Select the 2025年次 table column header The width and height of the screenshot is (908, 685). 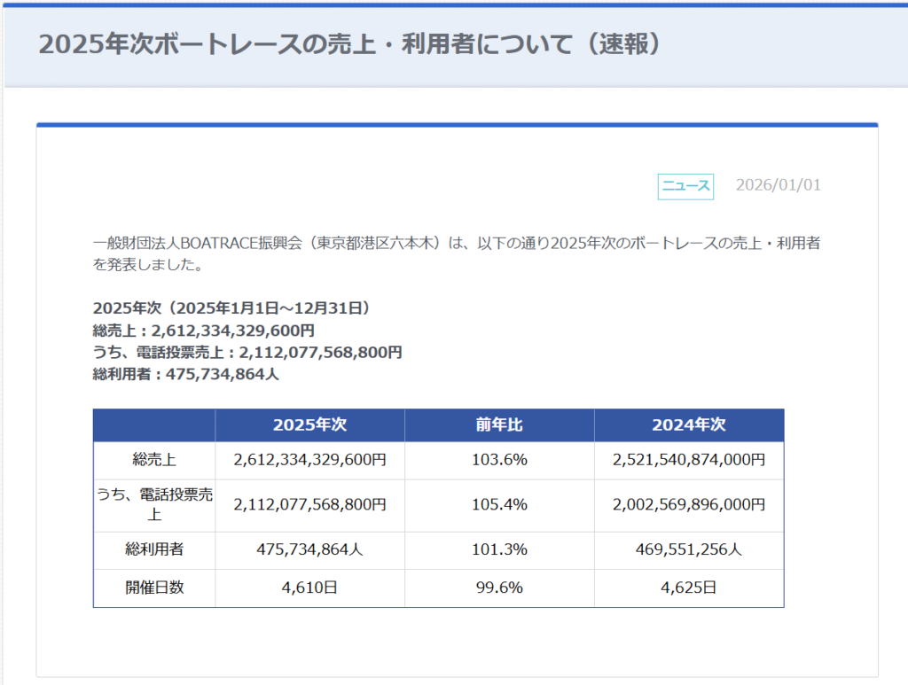(x=309, y=425)
